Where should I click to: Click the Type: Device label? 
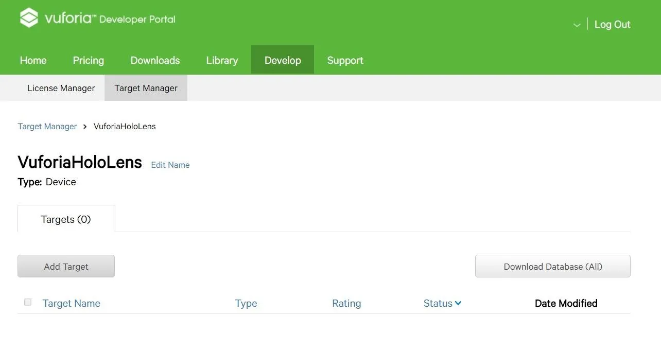(47, 182)
